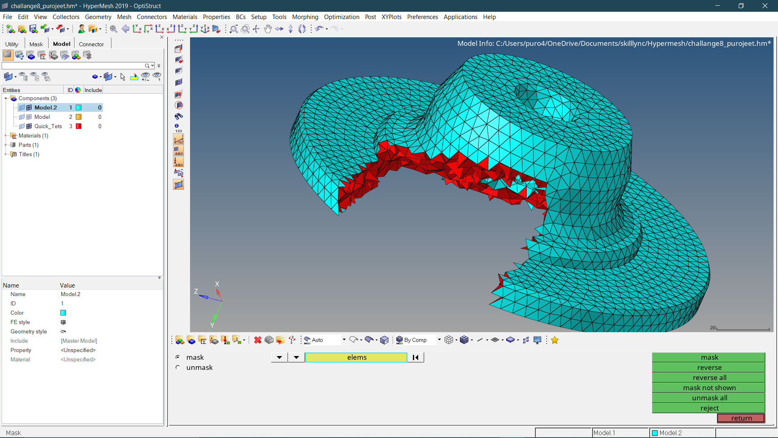Open the Import model tool

click(x=46, y=28)
